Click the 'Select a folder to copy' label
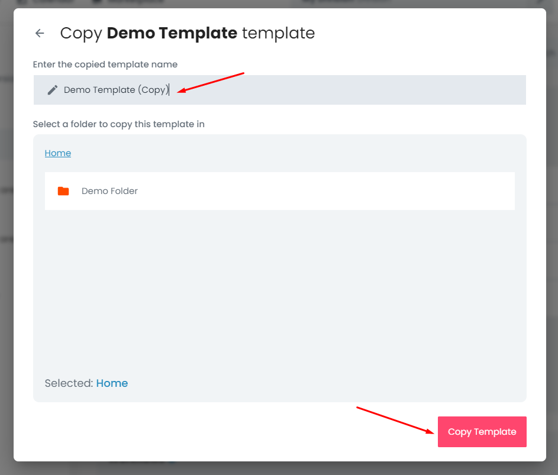 coord(118,124)
